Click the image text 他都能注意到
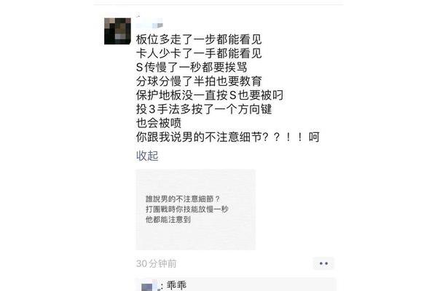This screenshot has height=291, width=437. click(168, 220)
